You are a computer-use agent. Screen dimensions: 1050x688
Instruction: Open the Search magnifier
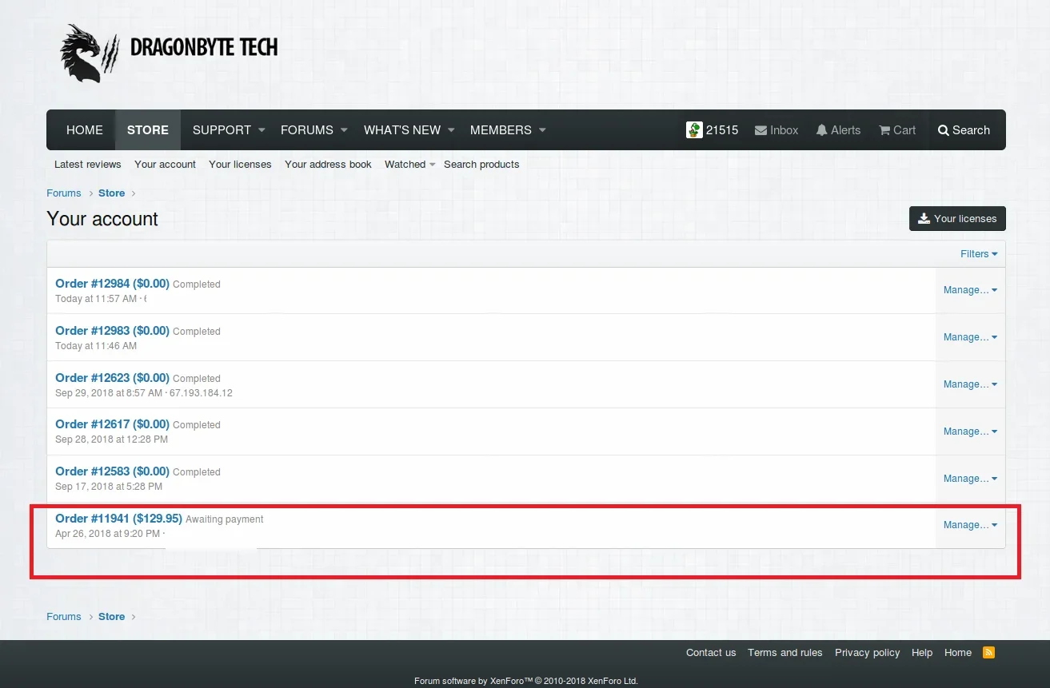click(x=964, y=130)
